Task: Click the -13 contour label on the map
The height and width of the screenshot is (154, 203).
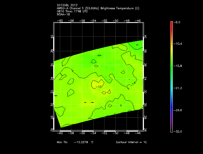Action: (x=98, y=87)
